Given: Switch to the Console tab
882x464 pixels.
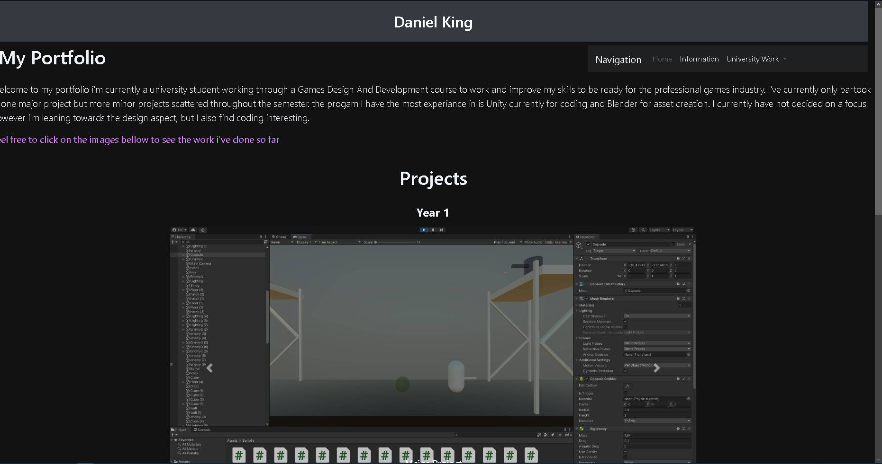Looking at the screenshot, I should 202,430.
